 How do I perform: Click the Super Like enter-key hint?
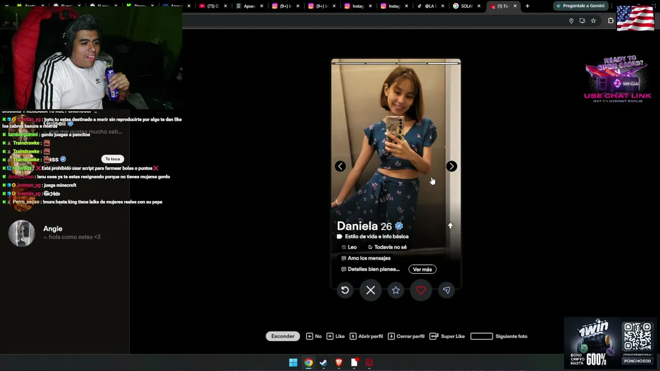click(447, 336)
